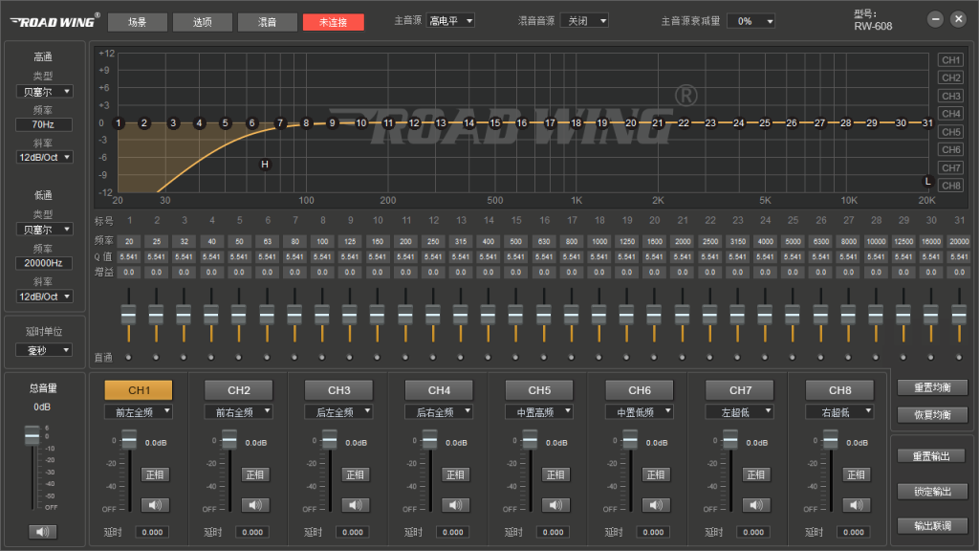Click band 31 gain 增益 cell

point(959,272)
